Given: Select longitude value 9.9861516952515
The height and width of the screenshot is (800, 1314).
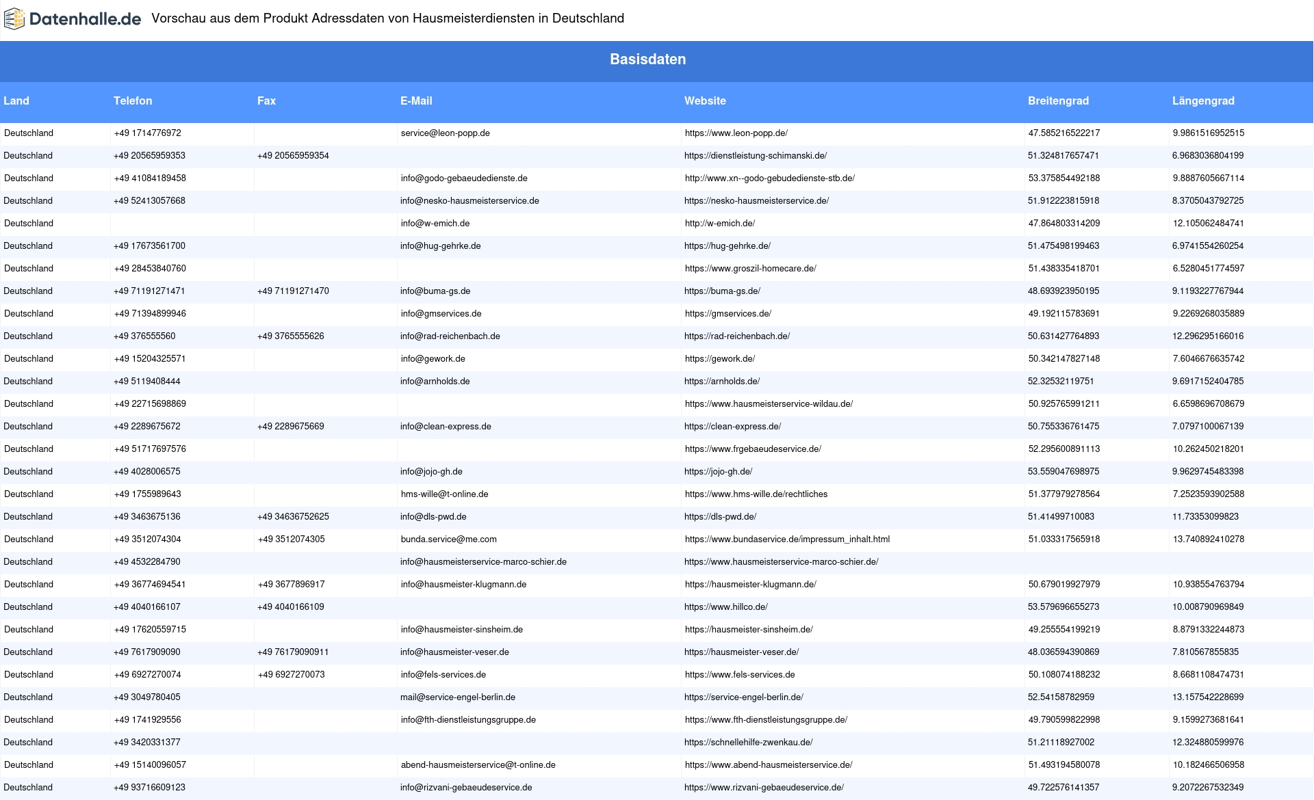Looking at the screenshot, I should [1209, 133].
